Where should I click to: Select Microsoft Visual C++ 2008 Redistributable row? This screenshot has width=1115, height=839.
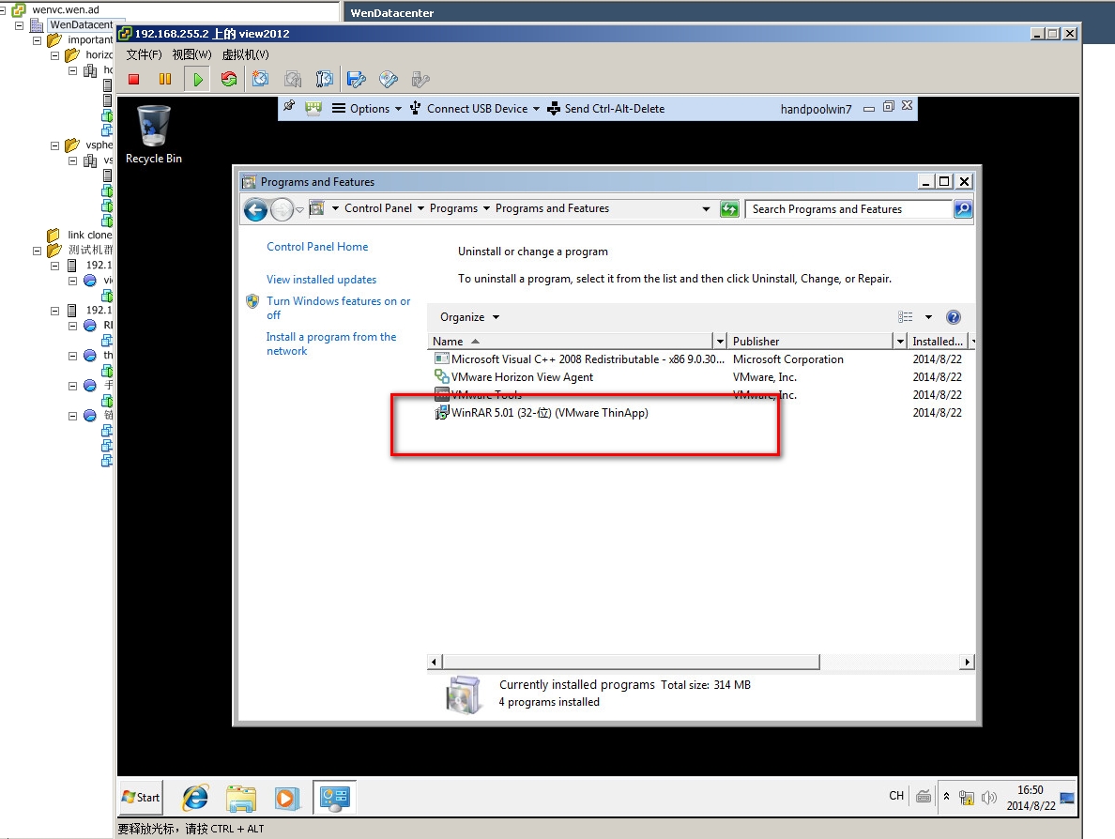point(698,359)
